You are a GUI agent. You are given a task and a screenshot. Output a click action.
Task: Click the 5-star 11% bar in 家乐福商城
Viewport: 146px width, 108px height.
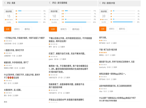[78, 11]
